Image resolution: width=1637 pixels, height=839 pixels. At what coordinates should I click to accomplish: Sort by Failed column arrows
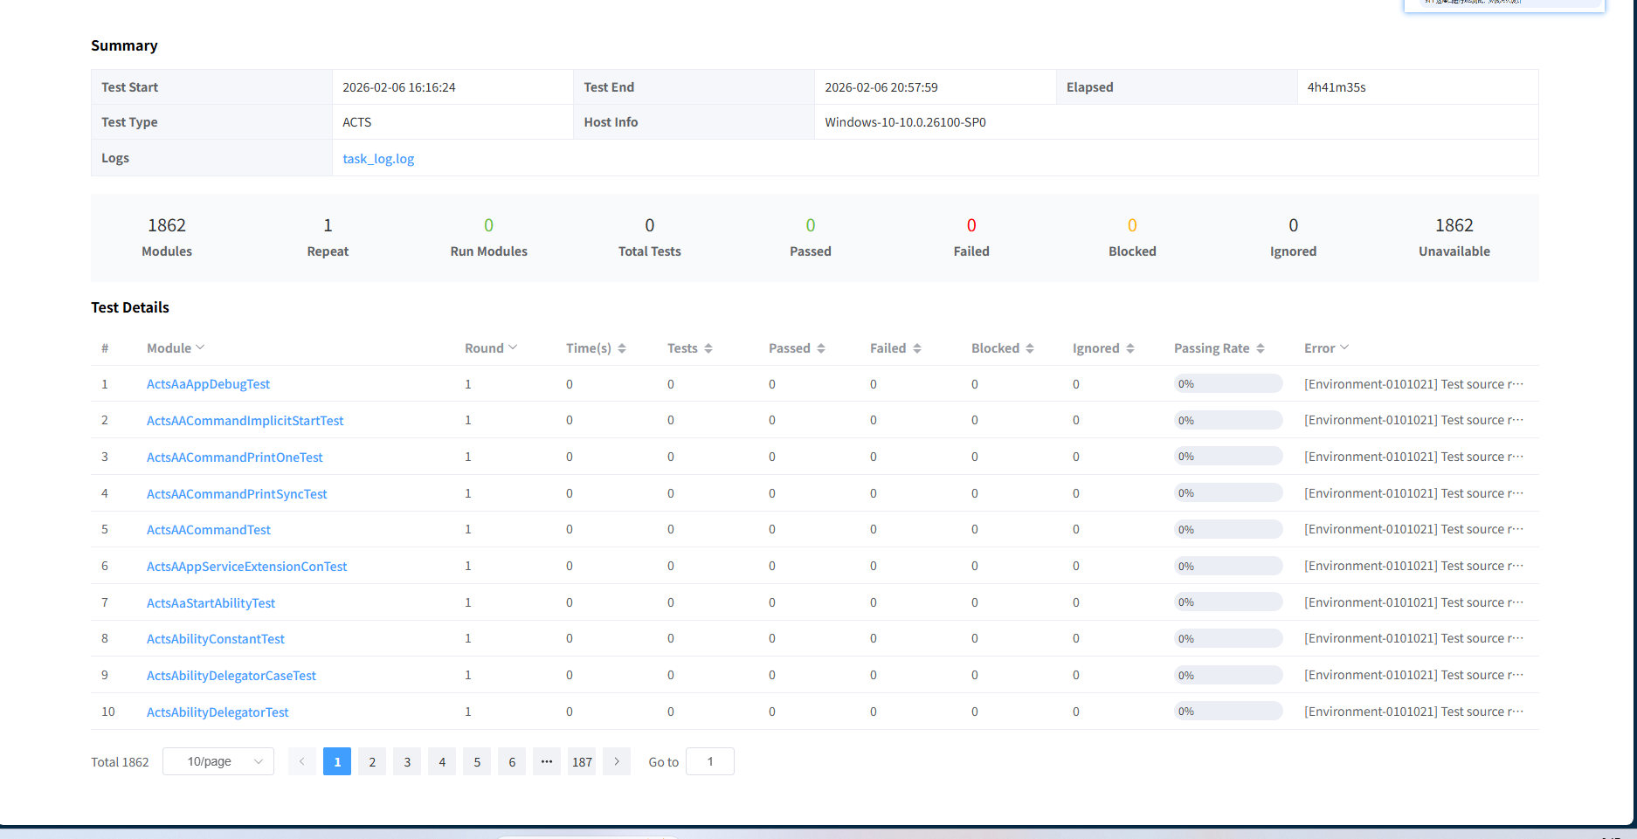click(917, 348)
